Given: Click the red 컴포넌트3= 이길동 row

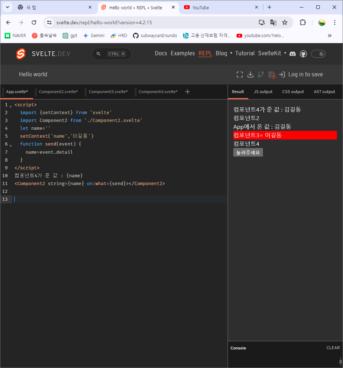Looking at the screenshot, I should point(285,135).
